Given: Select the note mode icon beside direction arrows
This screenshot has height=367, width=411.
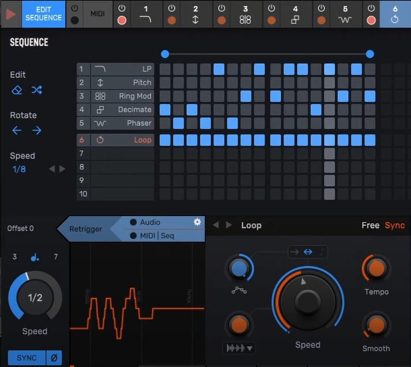Looking at the screenshot, I should [322, 252].
